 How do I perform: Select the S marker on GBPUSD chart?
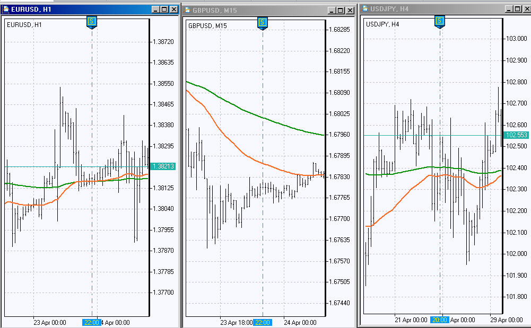(263, 22)
